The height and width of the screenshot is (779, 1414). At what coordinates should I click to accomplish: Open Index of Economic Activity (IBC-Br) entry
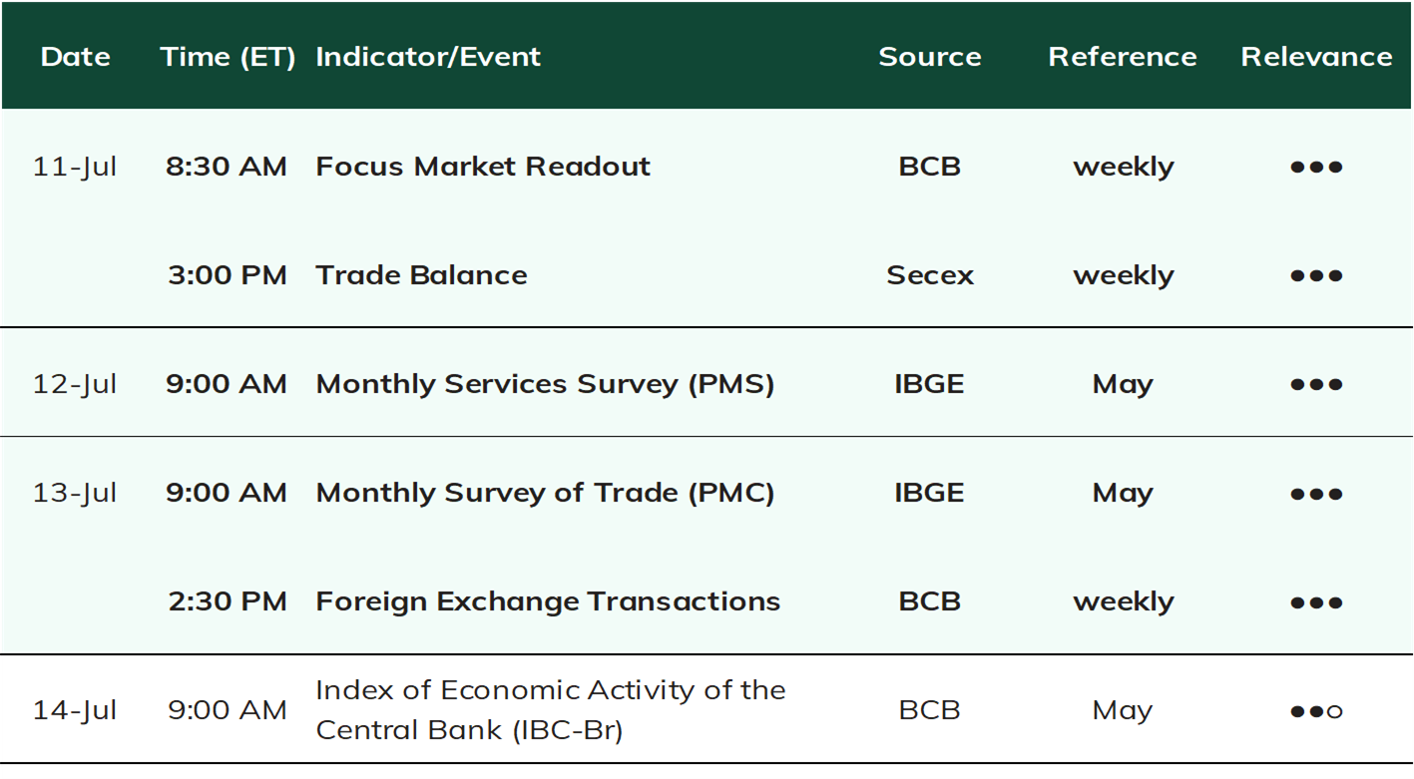[551, 710]
